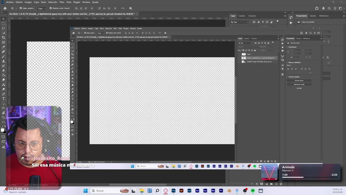Open the notifications bell icon
The image size is (346, 195).
point(323,8)
